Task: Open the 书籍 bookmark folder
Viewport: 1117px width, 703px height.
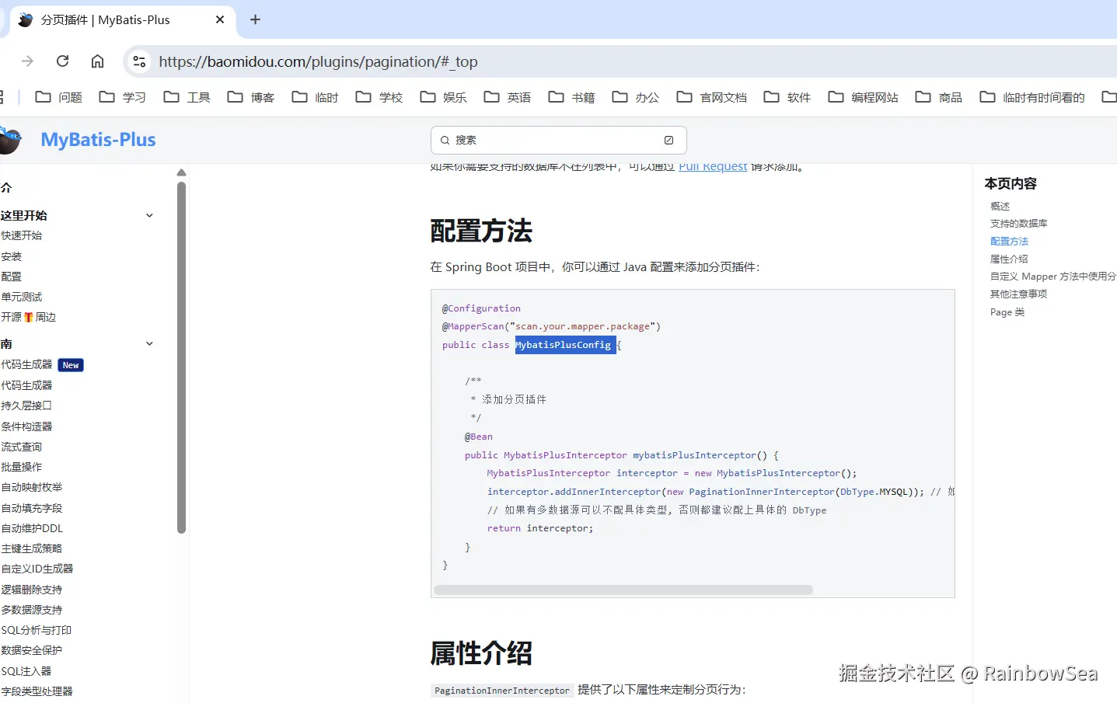Action: (x=572, y=97)
